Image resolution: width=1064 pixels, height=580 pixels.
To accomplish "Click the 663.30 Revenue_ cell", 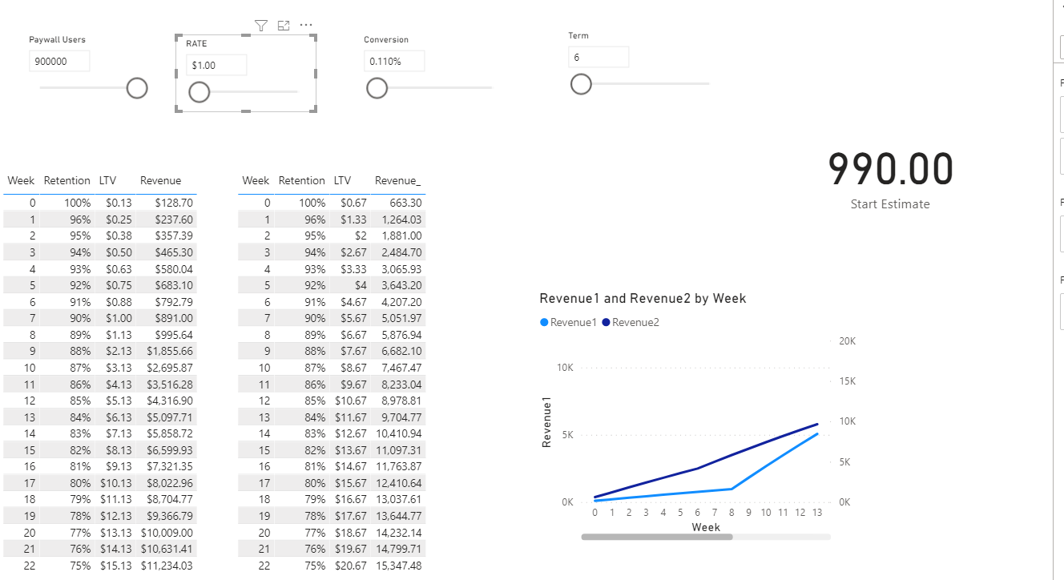I will (x=405, y=203).
